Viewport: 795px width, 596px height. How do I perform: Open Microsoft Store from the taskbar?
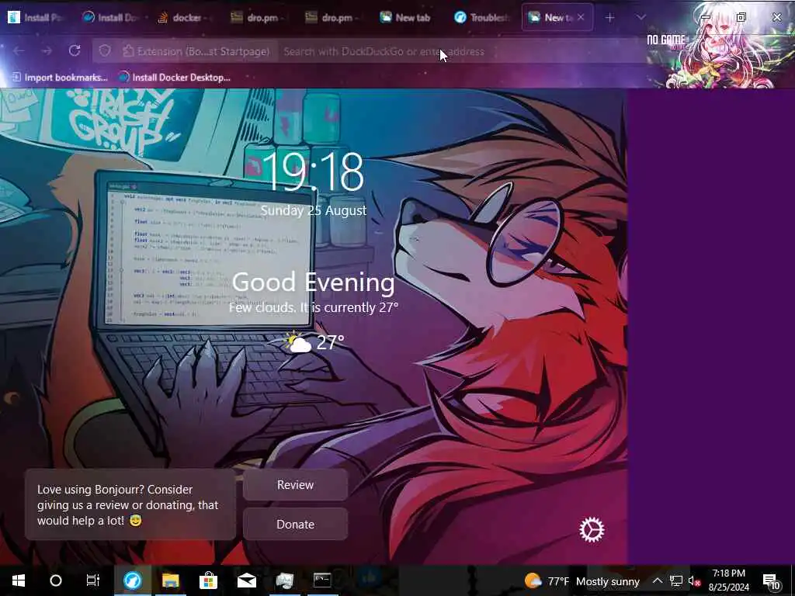click(208, 580)
